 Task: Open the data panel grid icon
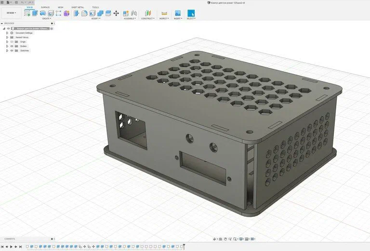2,2
